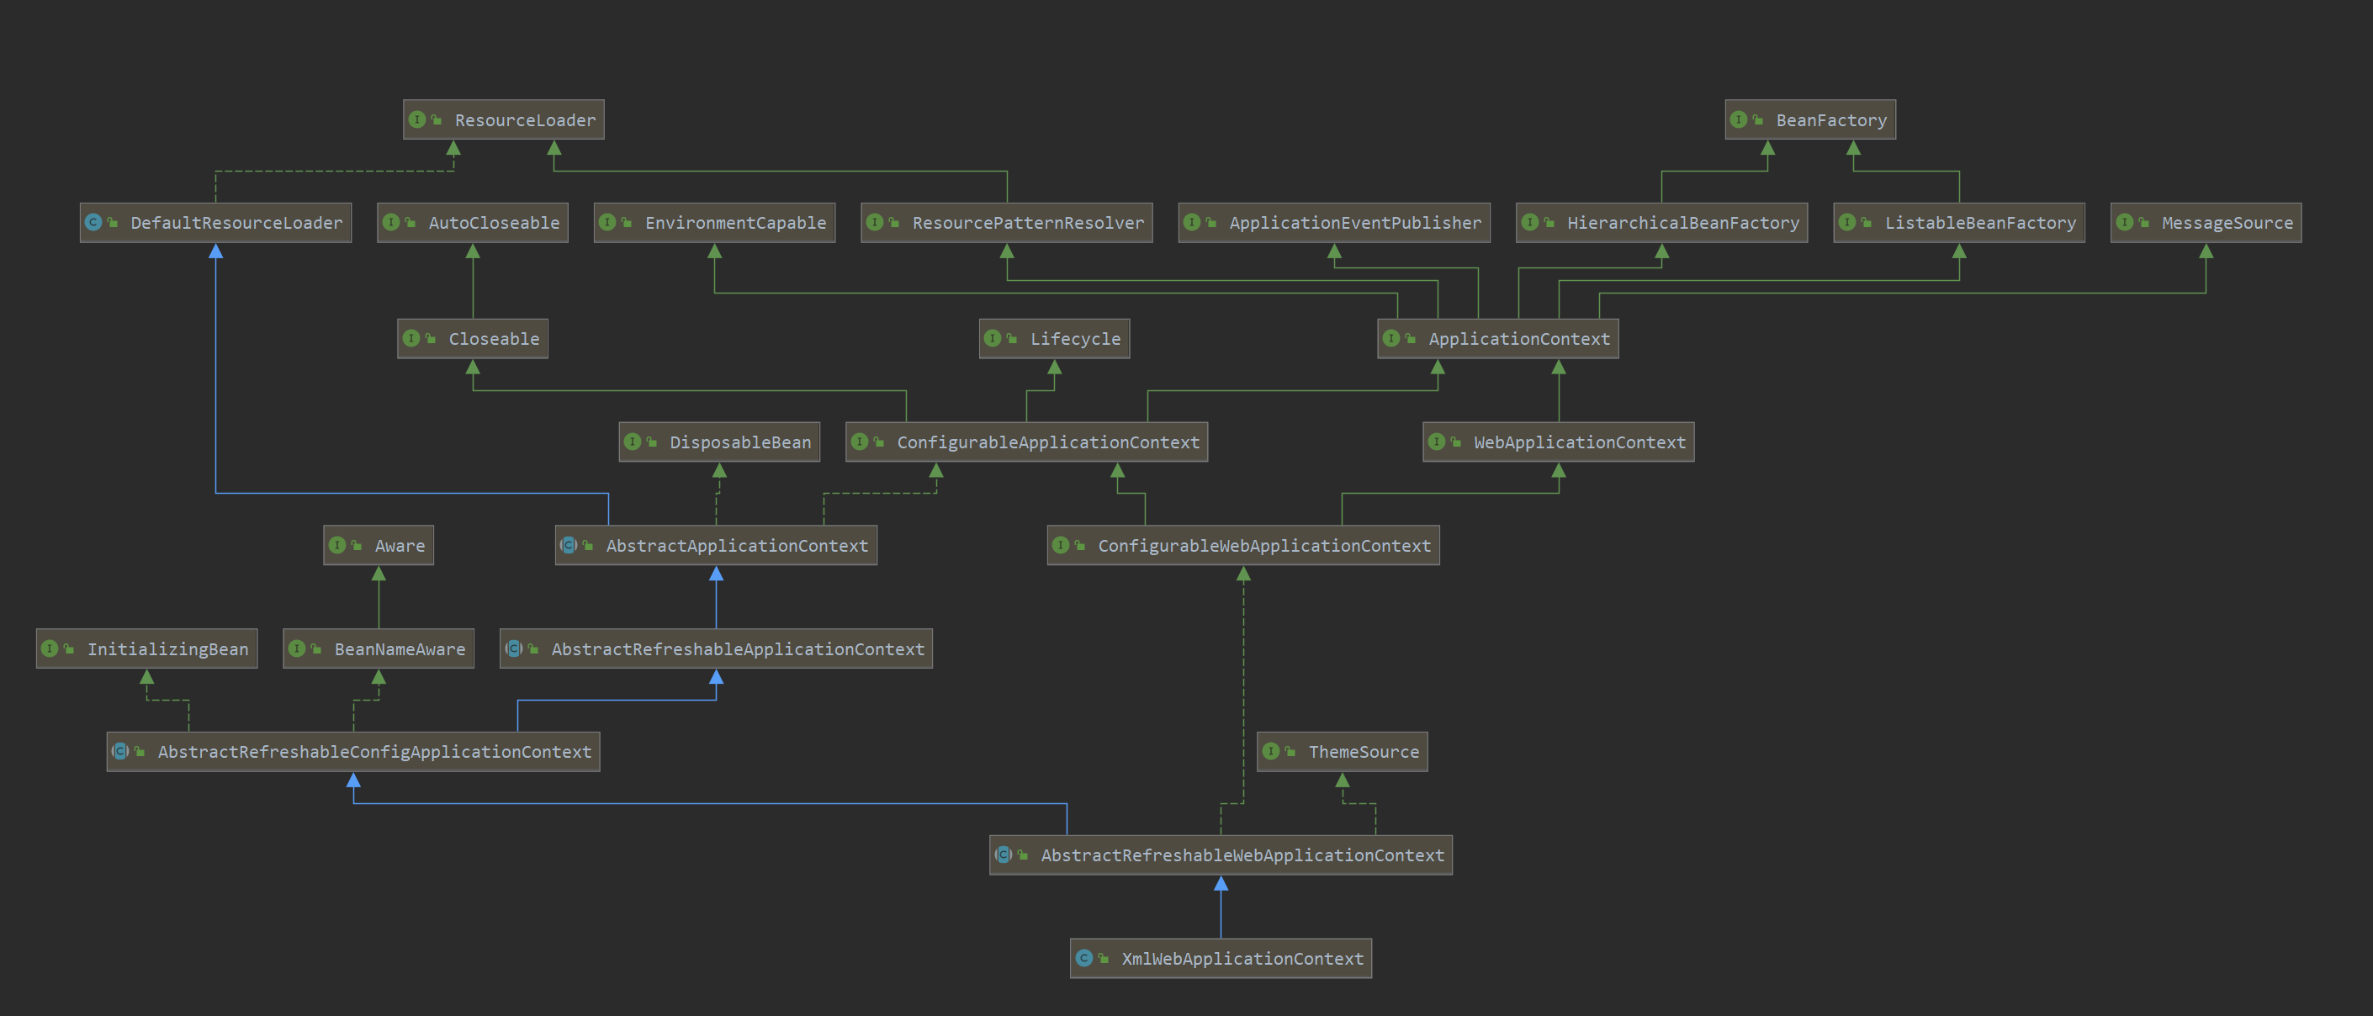2373x1016 pixels.
Task: Select the HierarchicalBeanFactory node
Action: tap(1682, 223)
